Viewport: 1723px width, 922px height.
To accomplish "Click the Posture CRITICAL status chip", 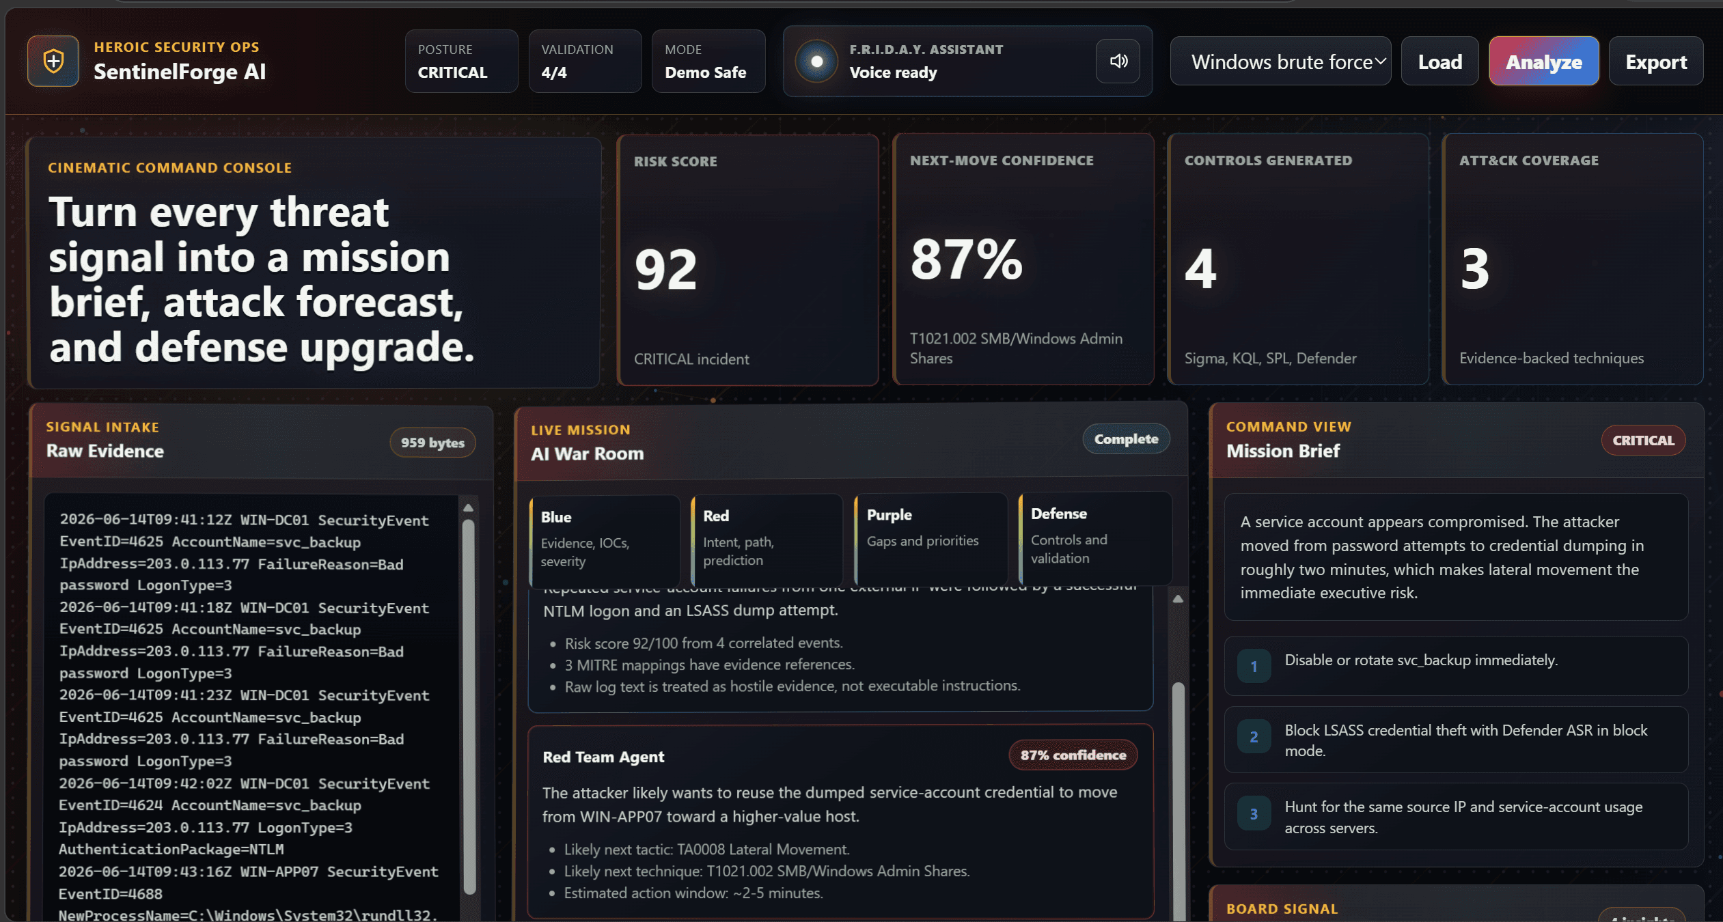I will click(x=462, y=61).
